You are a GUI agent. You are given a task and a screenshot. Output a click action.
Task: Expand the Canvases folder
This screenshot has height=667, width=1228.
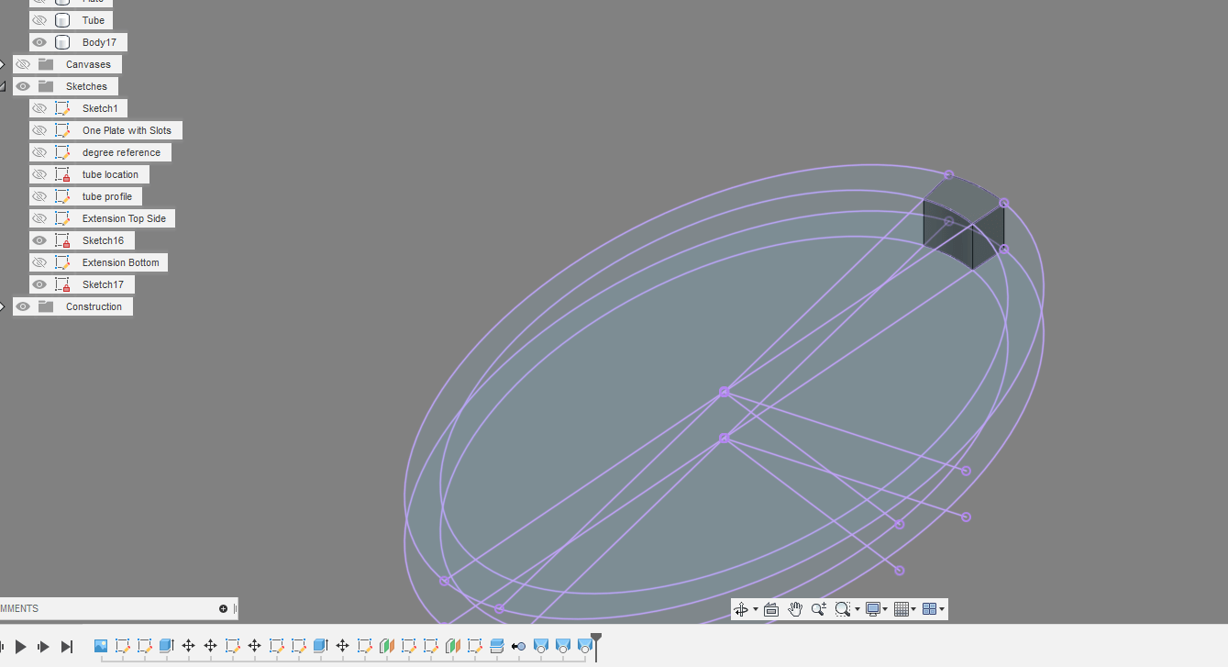tap(2, 64)
